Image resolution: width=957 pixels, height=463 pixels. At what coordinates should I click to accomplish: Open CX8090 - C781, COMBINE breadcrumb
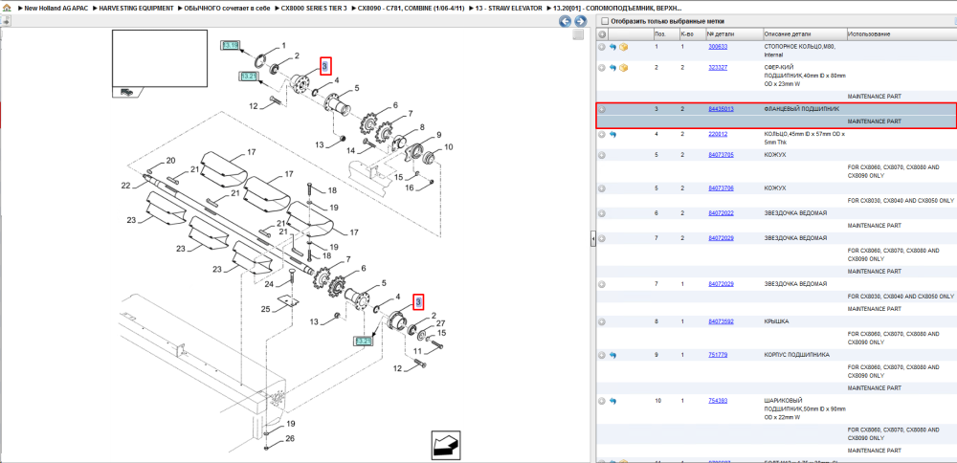(409, 9)
